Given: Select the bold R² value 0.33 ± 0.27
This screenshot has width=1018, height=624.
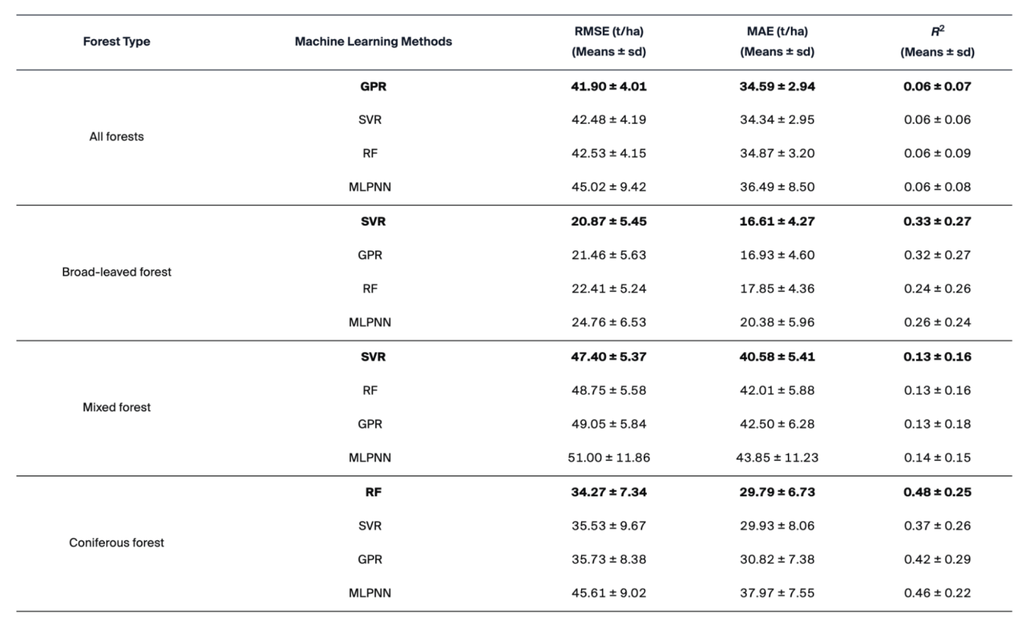Looking at the screenshot, I should tap(936, 222).
